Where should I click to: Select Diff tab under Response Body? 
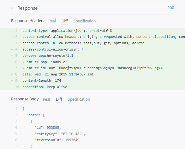click(59, 99)
